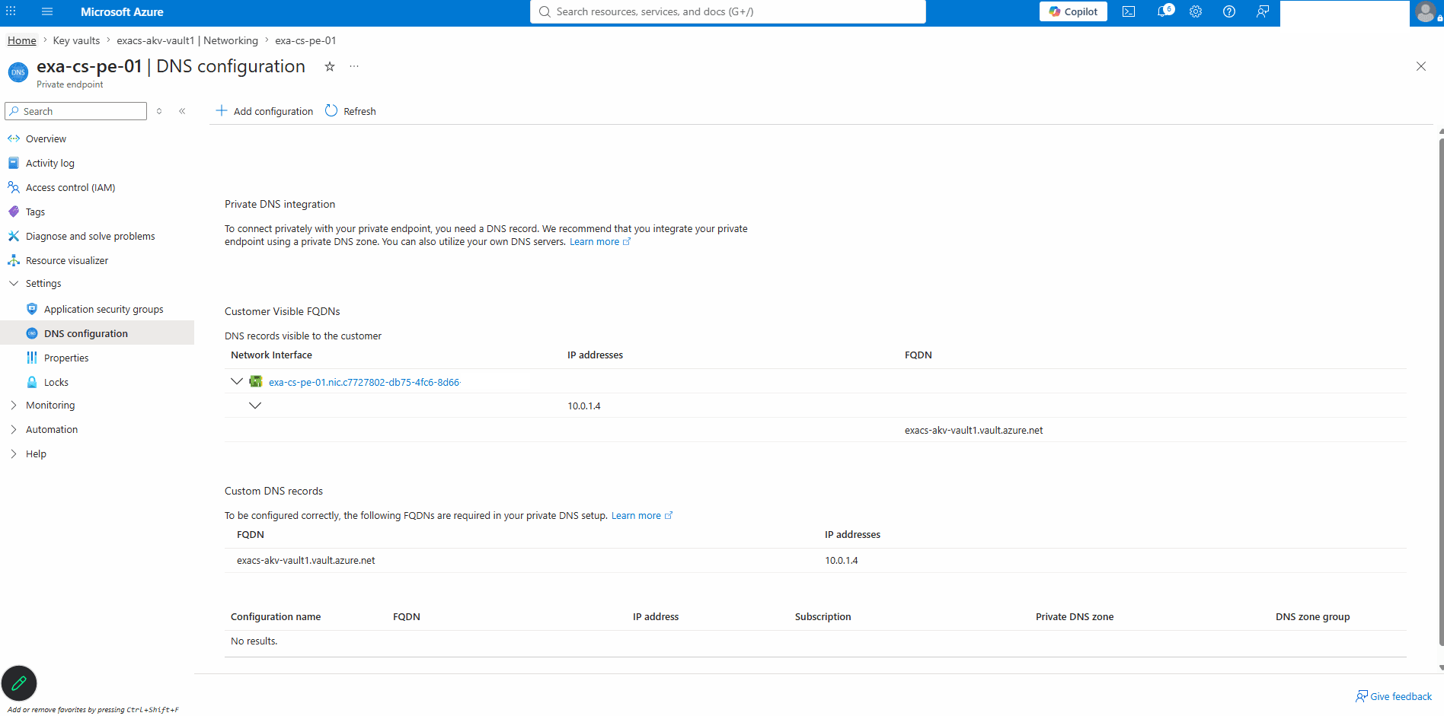
Task: Open the notifications bell
Action: coord(1164,11)
